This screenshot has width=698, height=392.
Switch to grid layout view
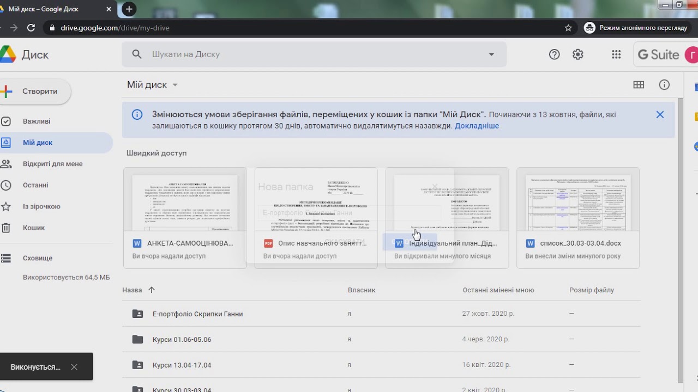[639, 84]
